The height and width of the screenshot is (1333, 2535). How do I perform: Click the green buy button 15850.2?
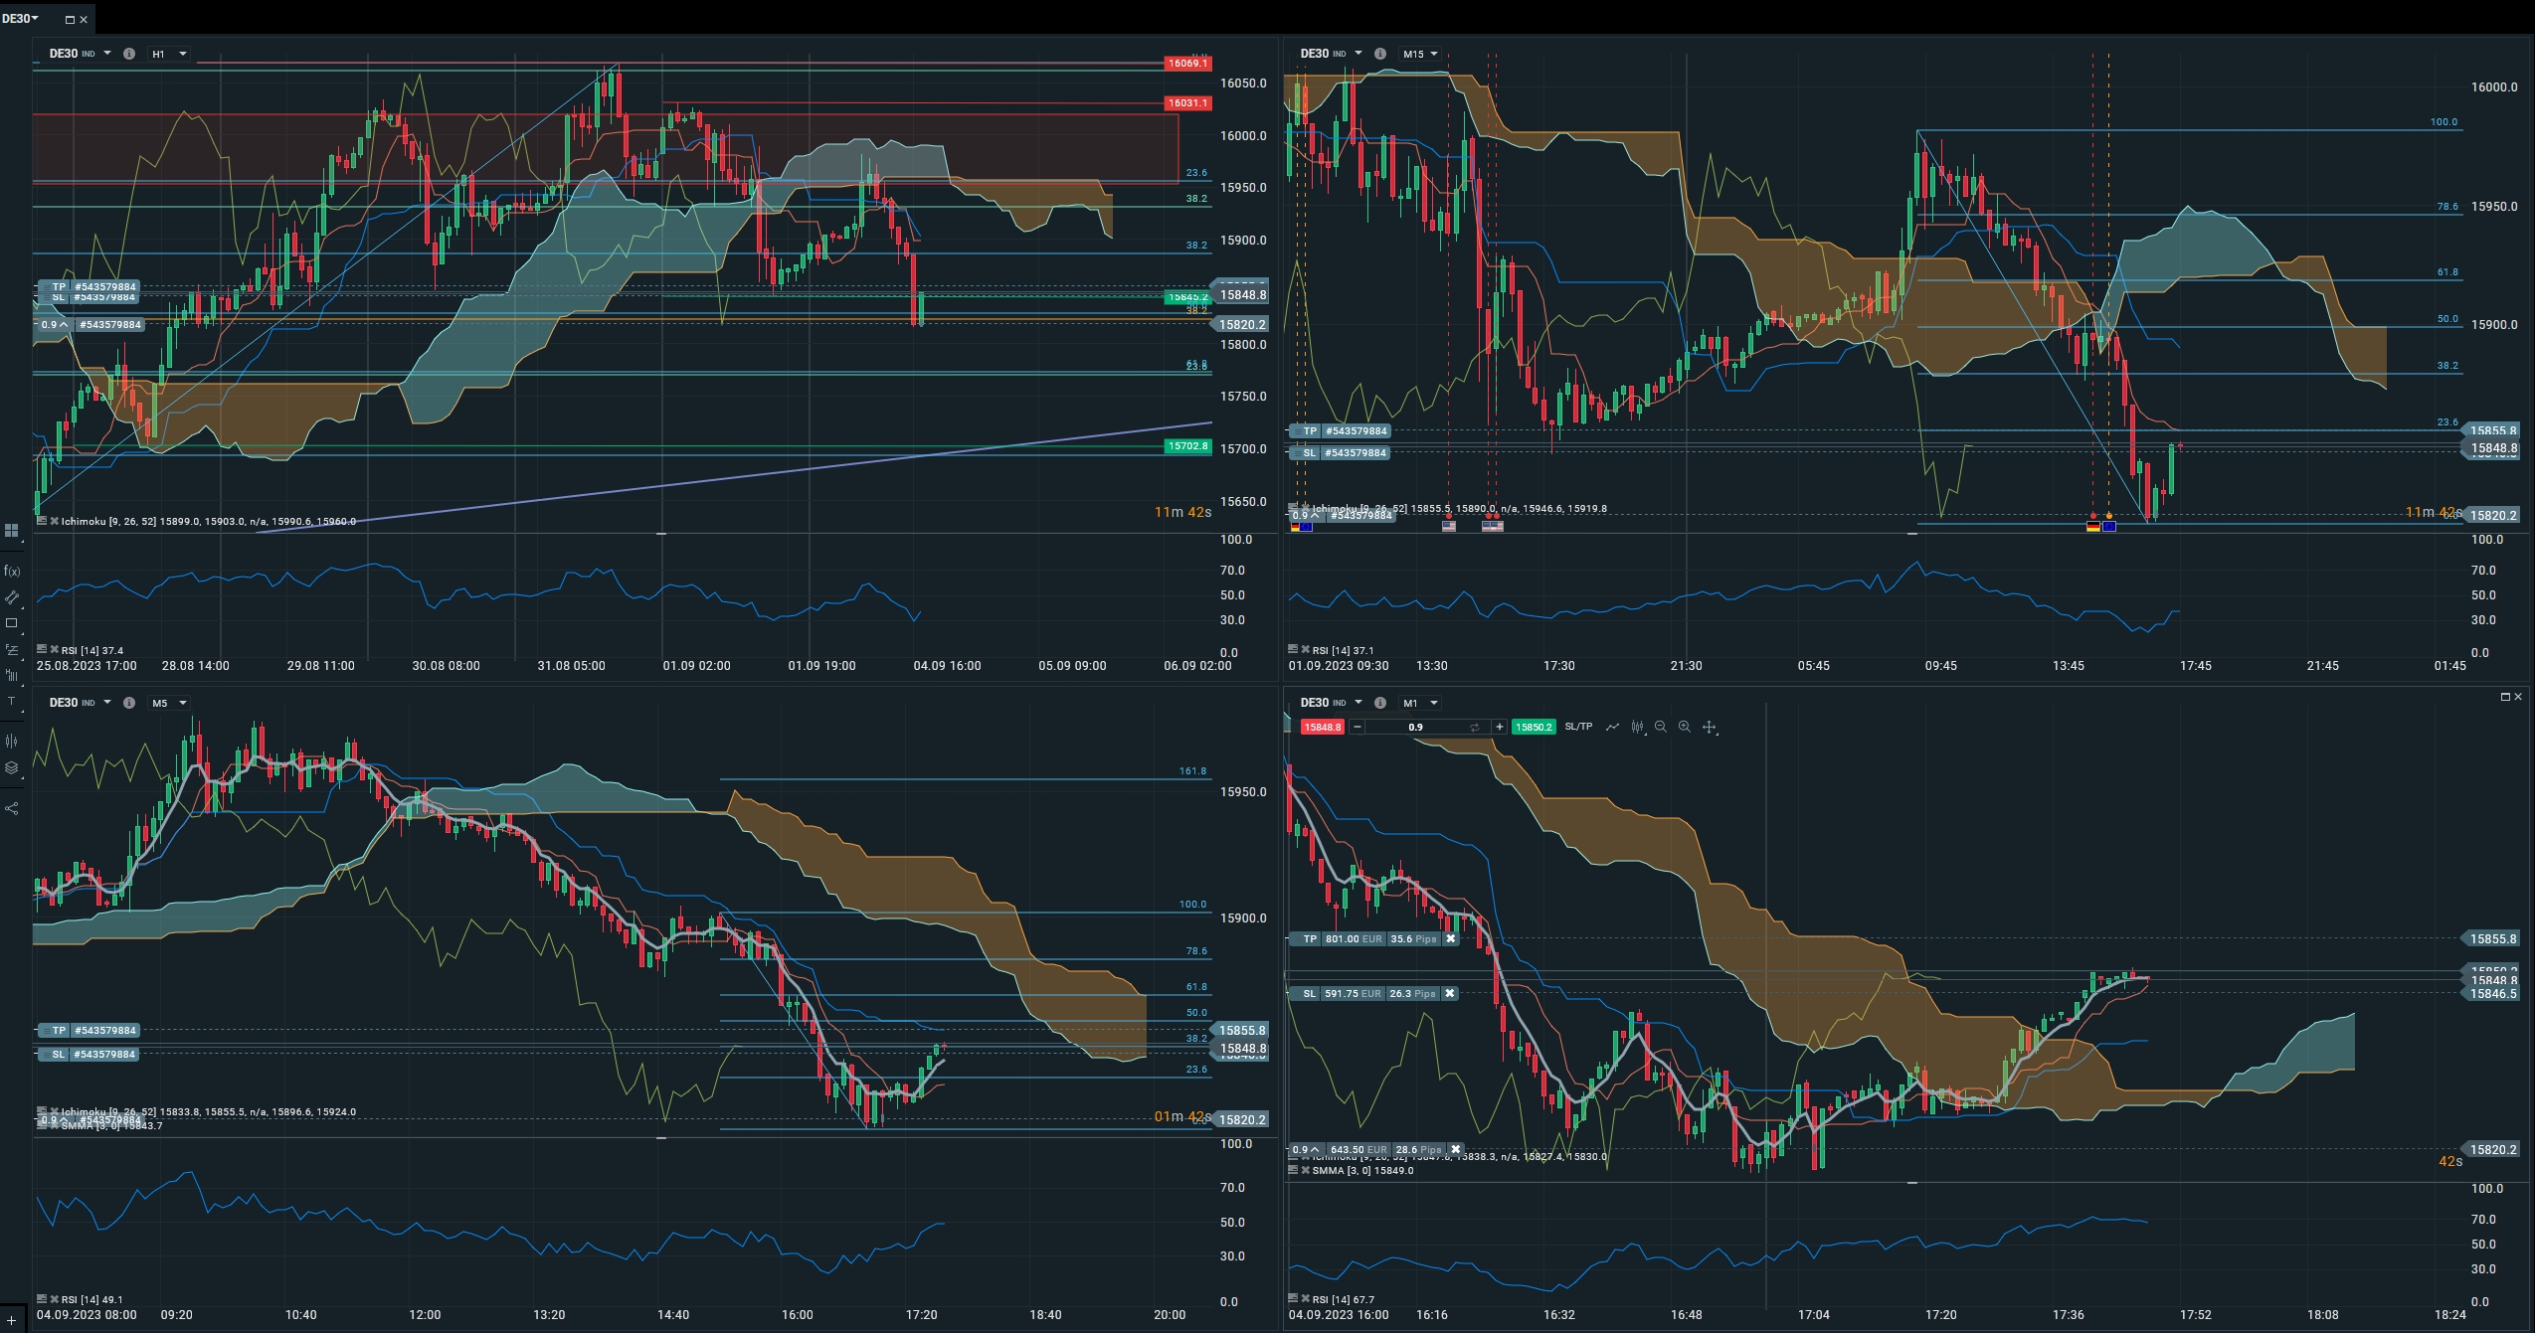(x=1534, y=728)
